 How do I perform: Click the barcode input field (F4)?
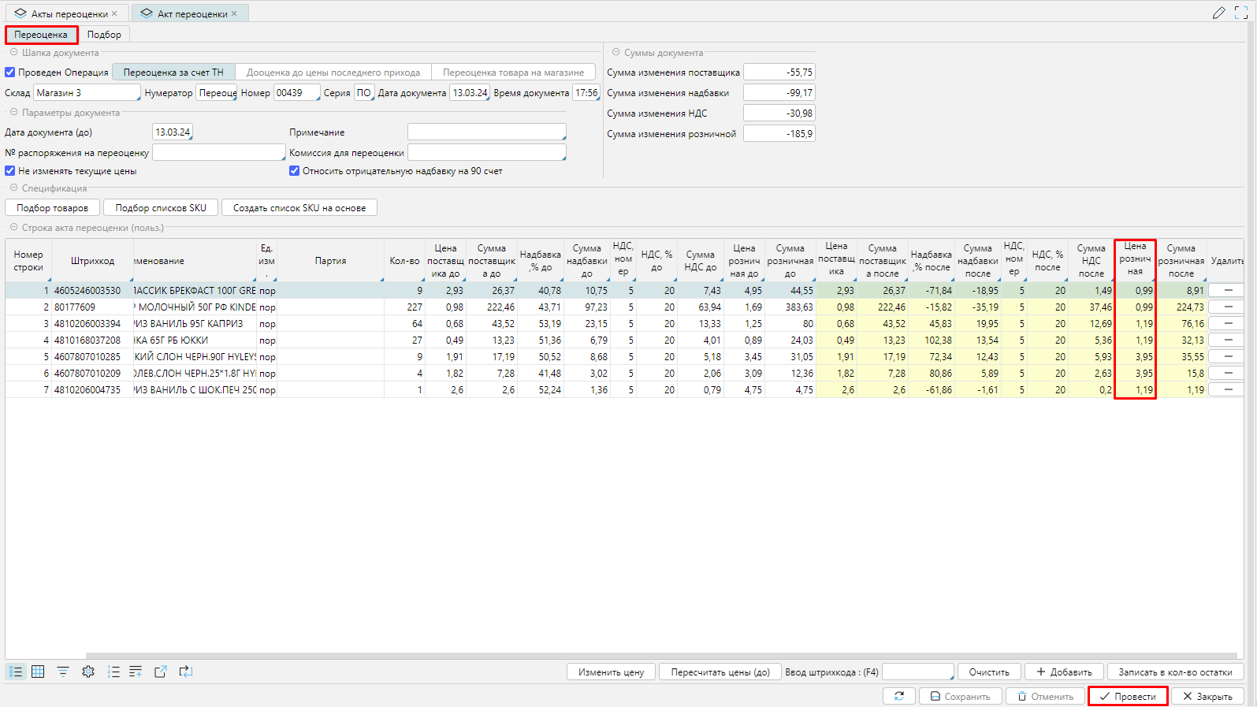point(917,672)
